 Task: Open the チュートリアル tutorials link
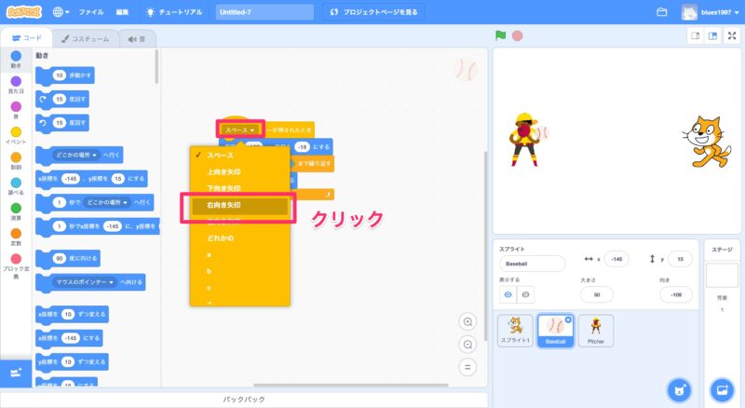click(x=176, y=12)
